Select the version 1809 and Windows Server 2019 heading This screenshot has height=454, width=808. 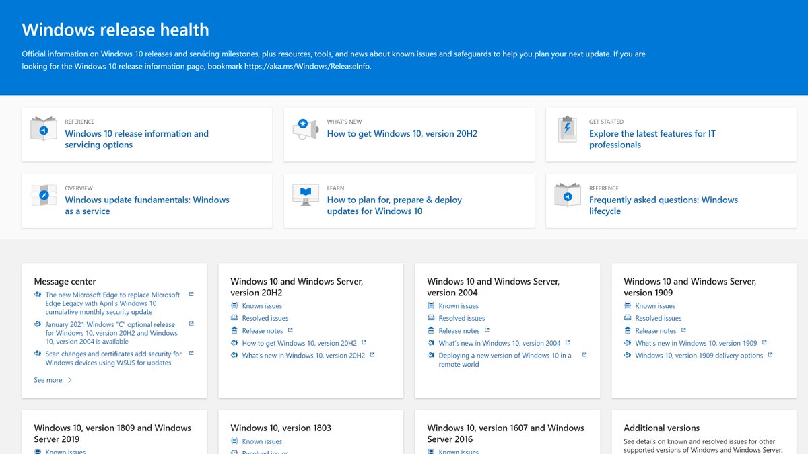[x=112, y=433]
